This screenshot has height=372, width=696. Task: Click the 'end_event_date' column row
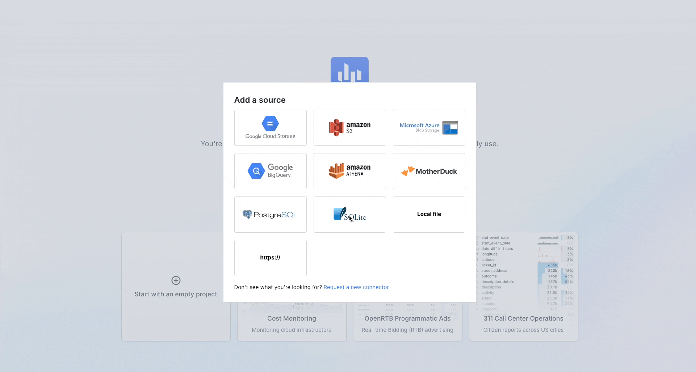(x=525, y=238)
